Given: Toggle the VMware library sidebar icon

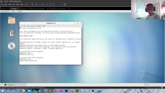Looking at the screenshot, I should 47,4.
